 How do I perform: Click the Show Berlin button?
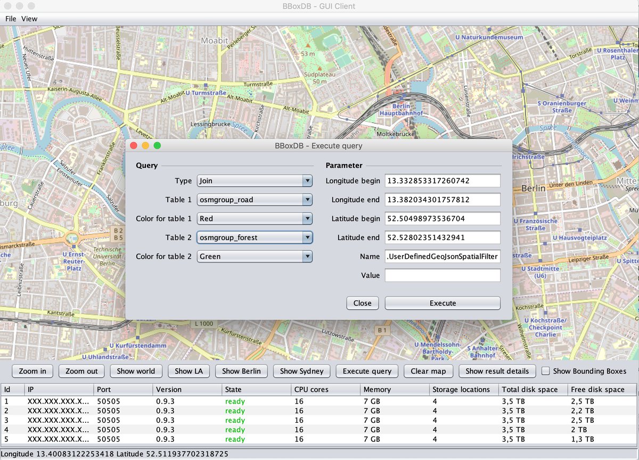(242, 371)
